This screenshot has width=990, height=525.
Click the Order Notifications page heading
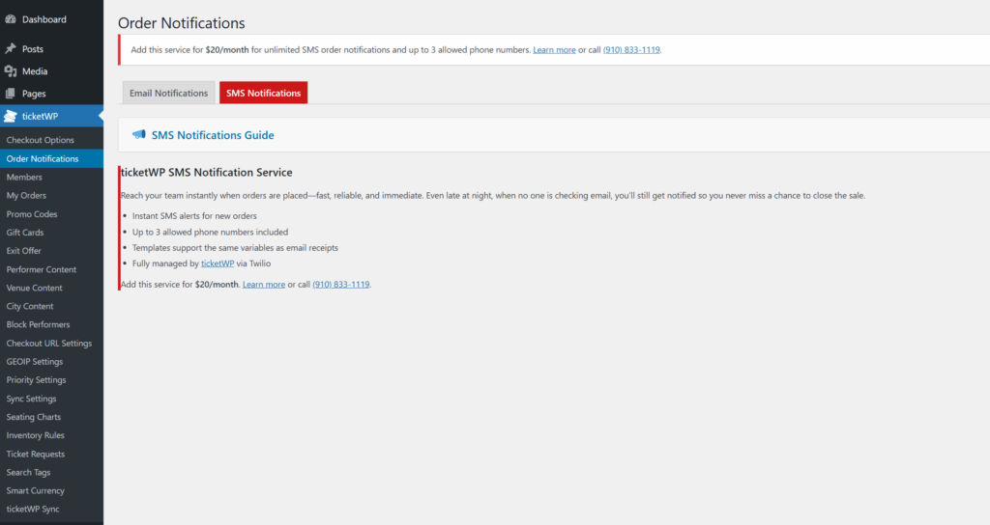181,23
